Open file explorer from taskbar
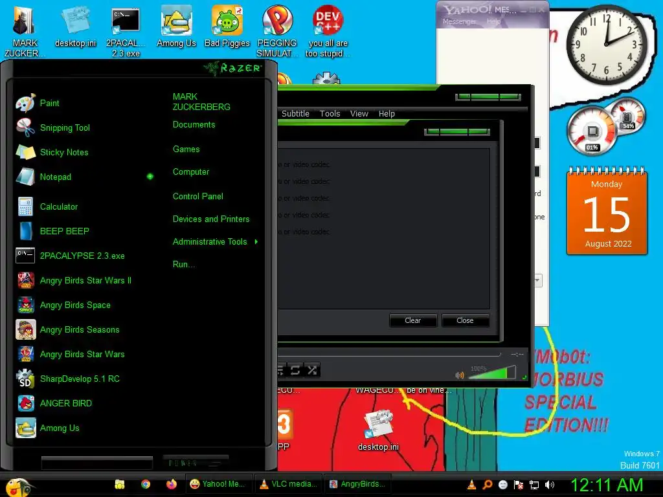663x497 pixels. 120,484
